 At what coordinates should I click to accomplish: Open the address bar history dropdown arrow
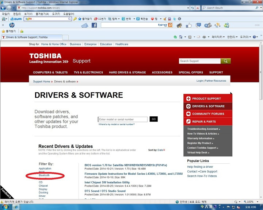pos(188,8)
